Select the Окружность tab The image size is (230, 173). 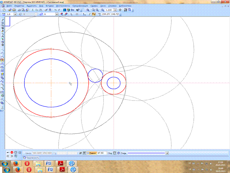tap(31, 158)
